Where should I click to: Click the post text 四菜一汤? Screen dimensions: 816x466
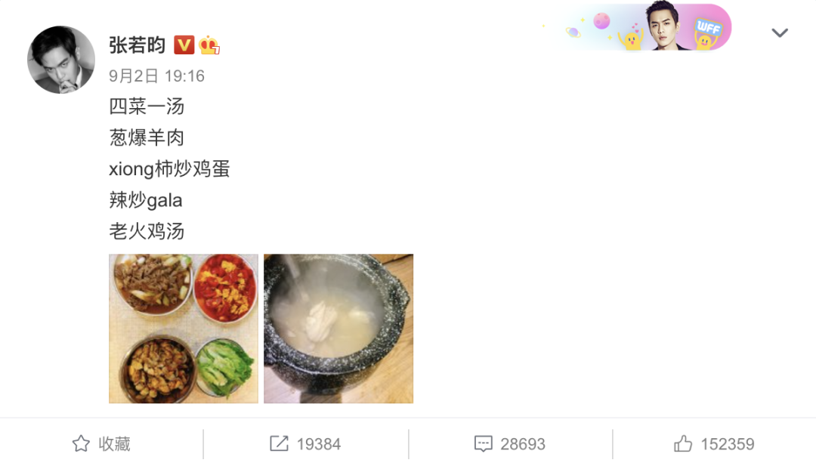147,106
